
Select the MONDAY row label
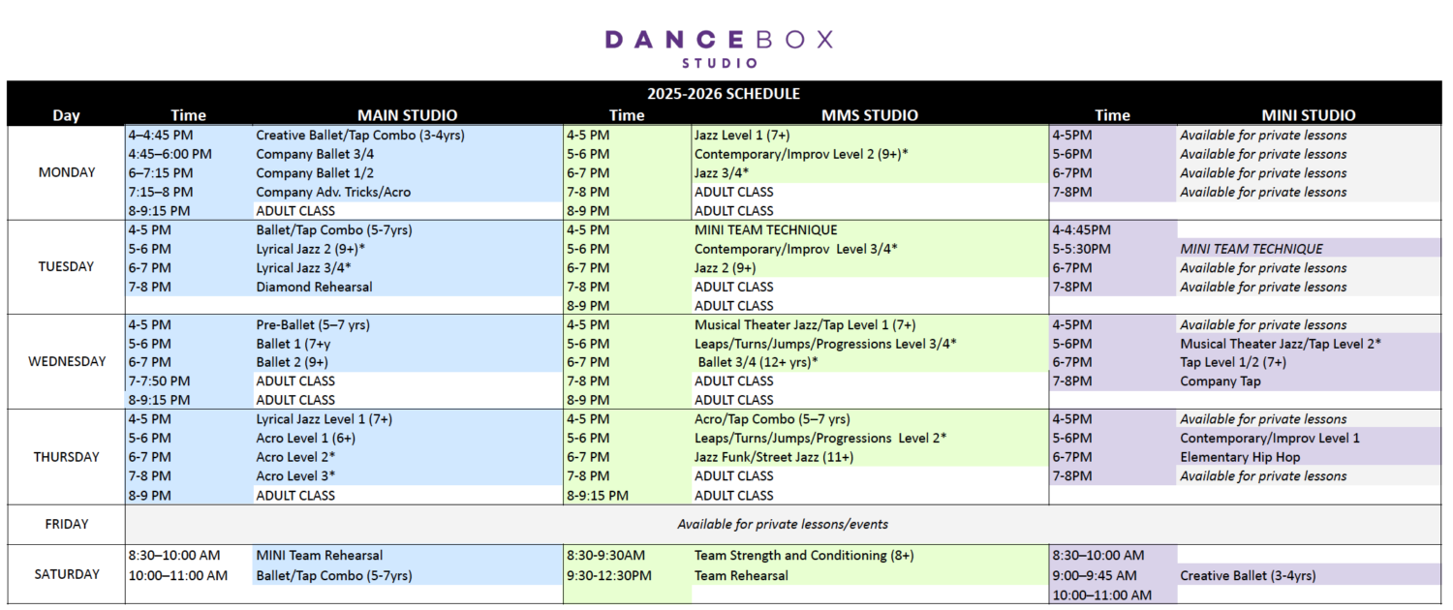click(67, 172)
